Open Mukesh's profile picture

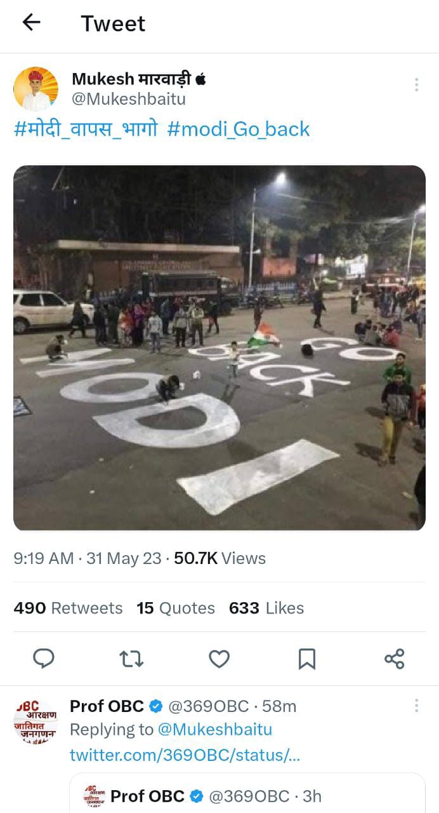[x=36, y=89]
